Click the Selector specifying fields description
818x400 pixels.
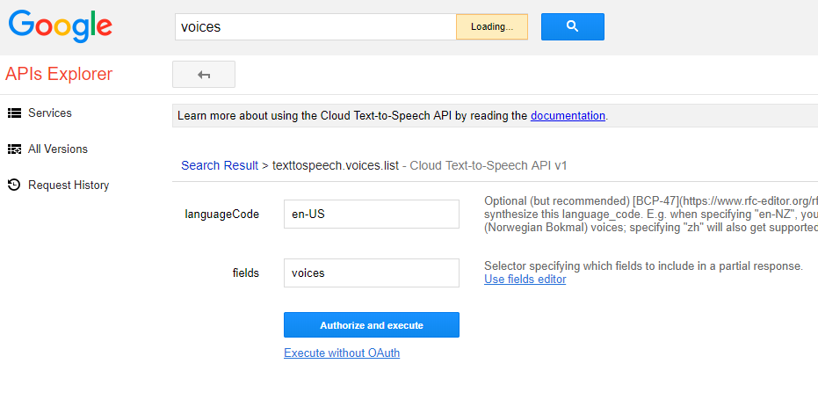(x=643, y=266)
